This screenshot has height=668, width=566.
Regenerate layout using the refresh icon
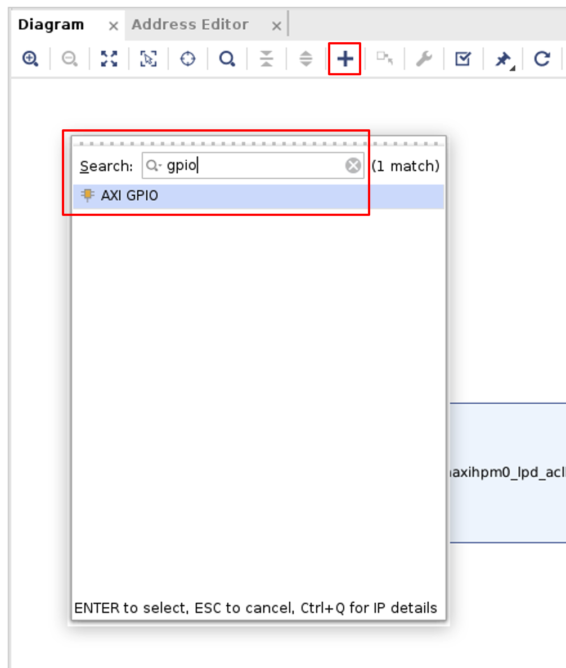542,58
